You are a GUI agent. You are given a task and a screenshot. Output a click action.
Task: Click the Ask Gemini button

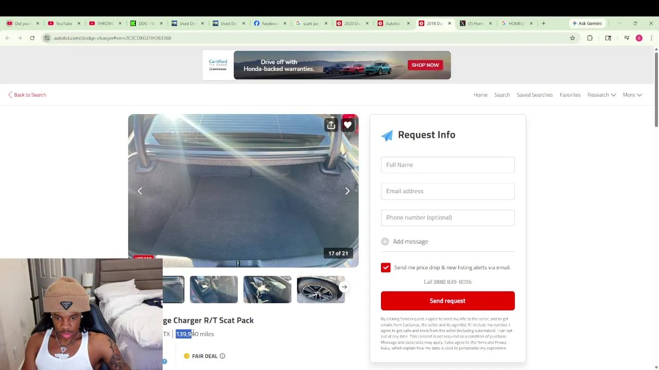click(x=587, y=23)
